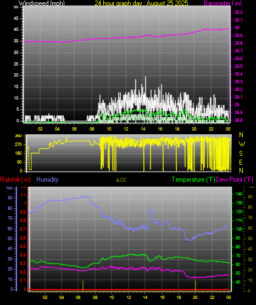Image resolution: width=256 pixels, height=305 pixels.
Task: Click hour 12 on the windspeed time axis
Action: [x=126, y=129]
